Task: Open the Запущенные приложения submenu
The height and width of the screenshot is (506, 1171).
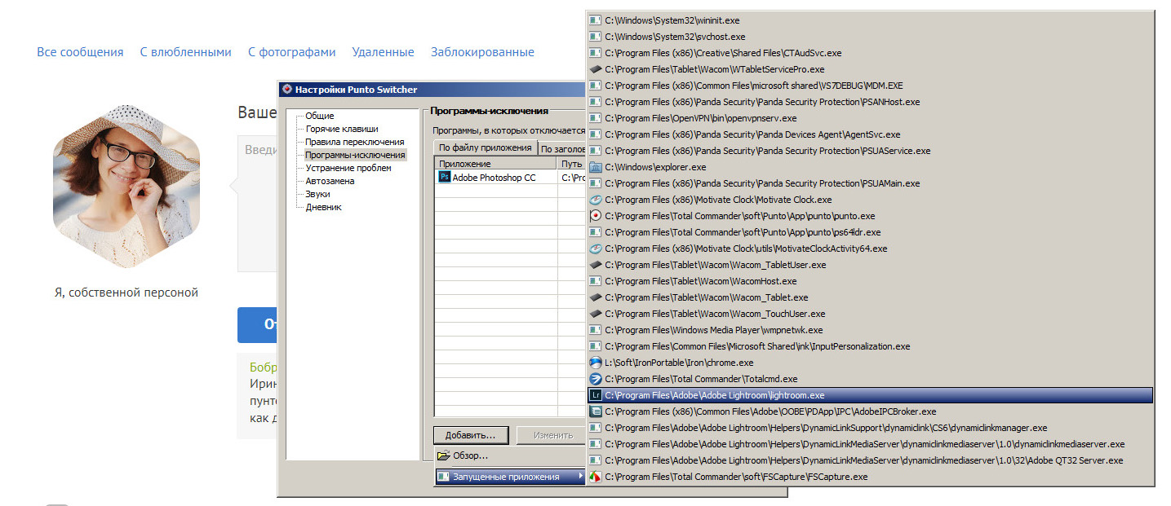Action: (510, 477)
